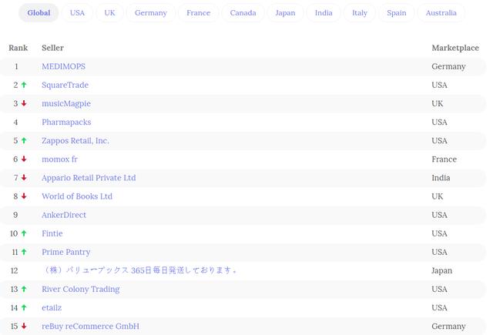Screen dimensions: 493x335
Task: Click UK marketplace cell in World of Books row
Action: coord(438,196)
